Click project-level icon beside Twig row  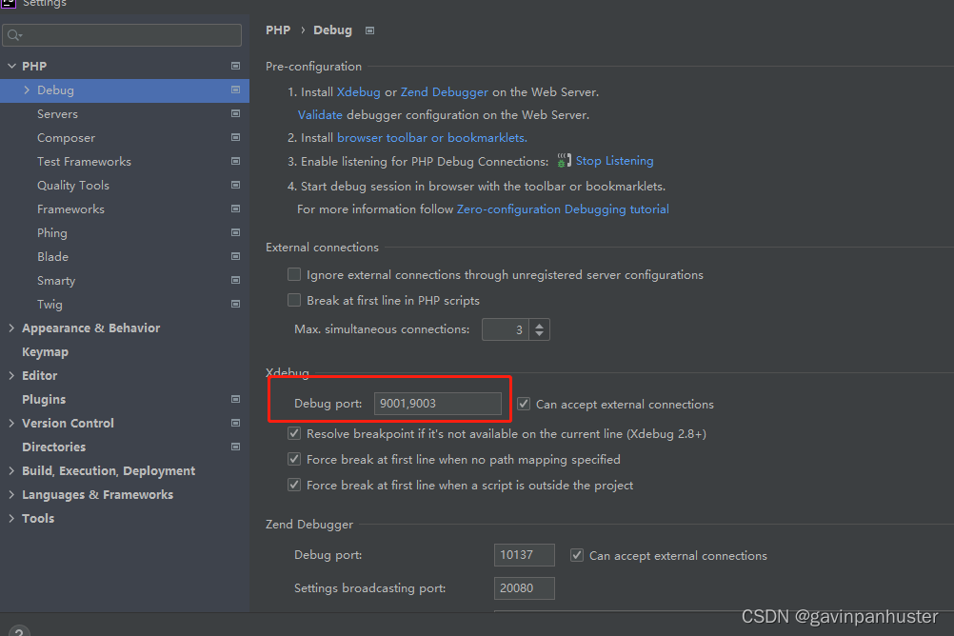pyautogui.click(x=235, y=304)
